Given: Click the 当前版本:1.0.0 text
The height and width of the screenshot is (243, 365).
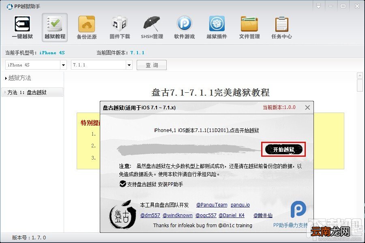Looking at the screenshot, I should [x=279, y=107].
